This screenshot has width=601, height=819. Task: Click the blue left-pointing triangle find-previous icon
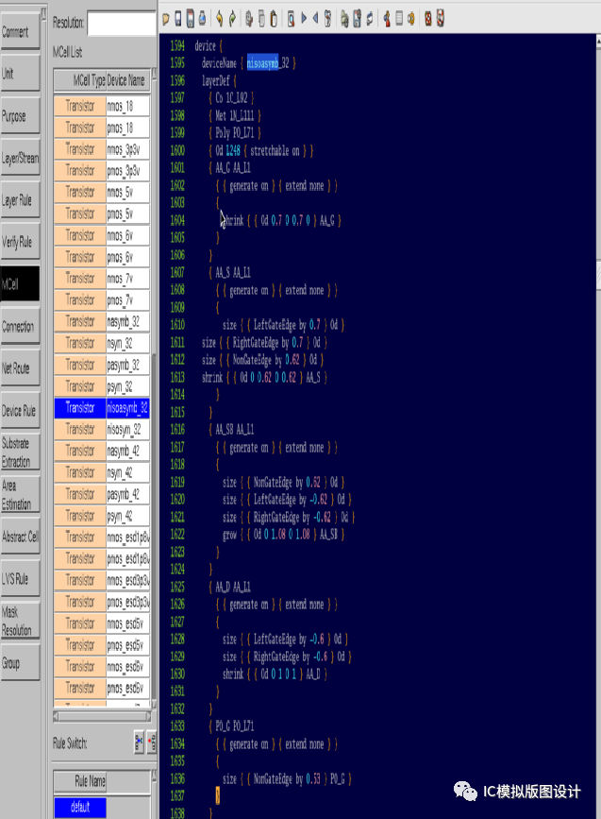point(316,19)
